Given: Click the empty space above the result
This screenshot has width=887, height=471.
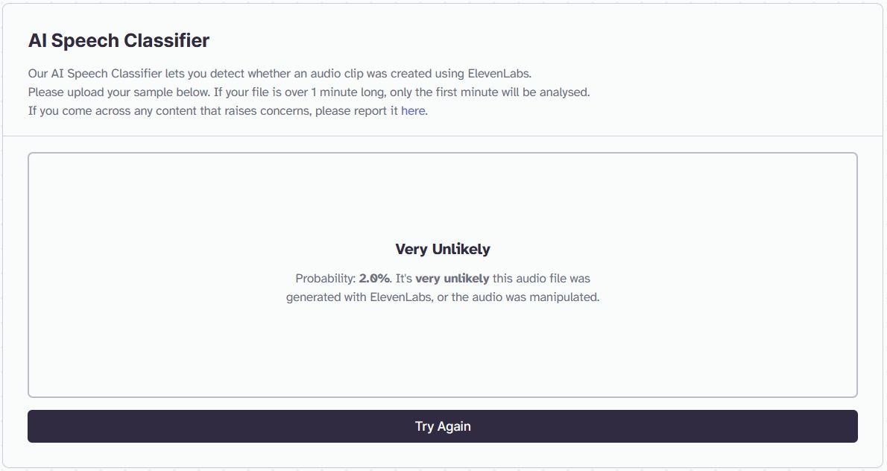Looking at the screenshot, I should pos(443,194).
